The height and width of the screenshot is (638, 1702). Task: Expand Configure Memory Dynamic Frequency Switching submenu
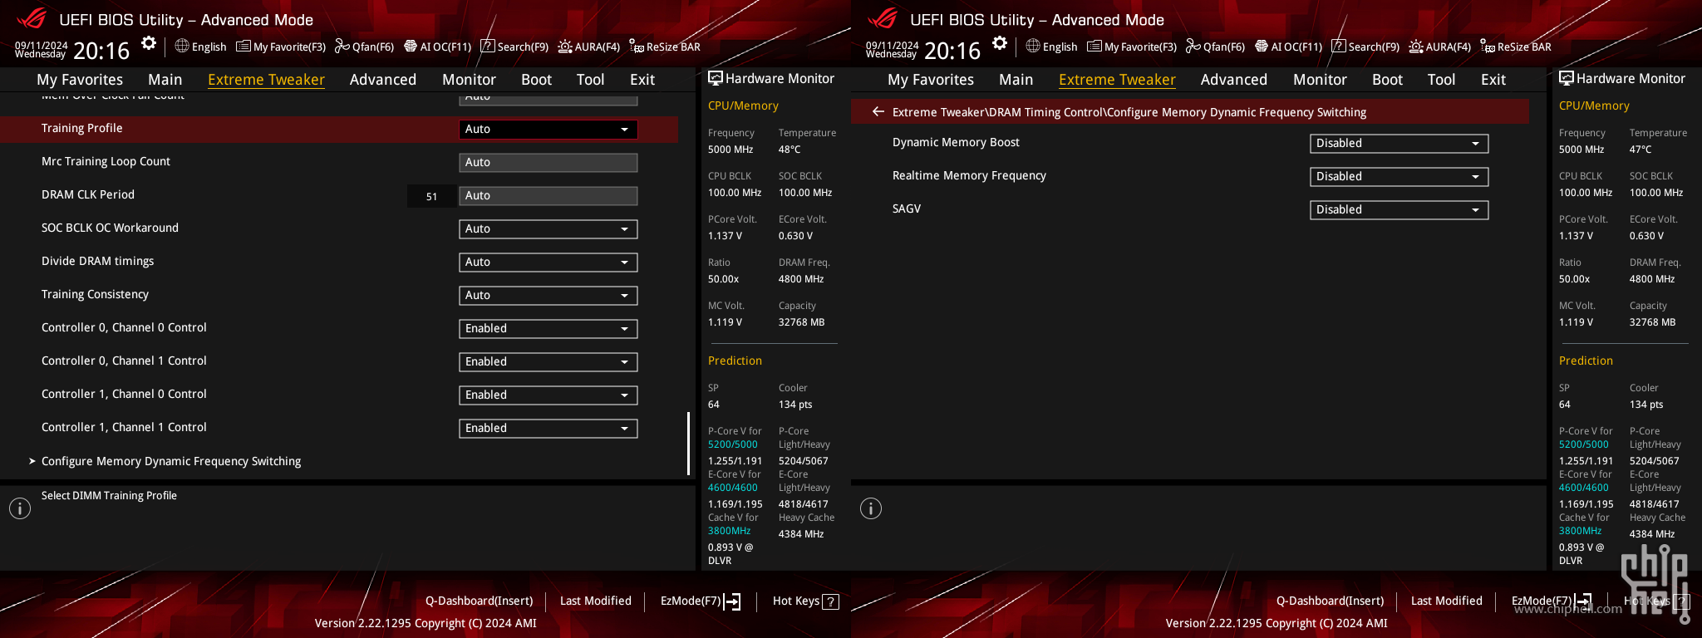[x=171, y=461]
